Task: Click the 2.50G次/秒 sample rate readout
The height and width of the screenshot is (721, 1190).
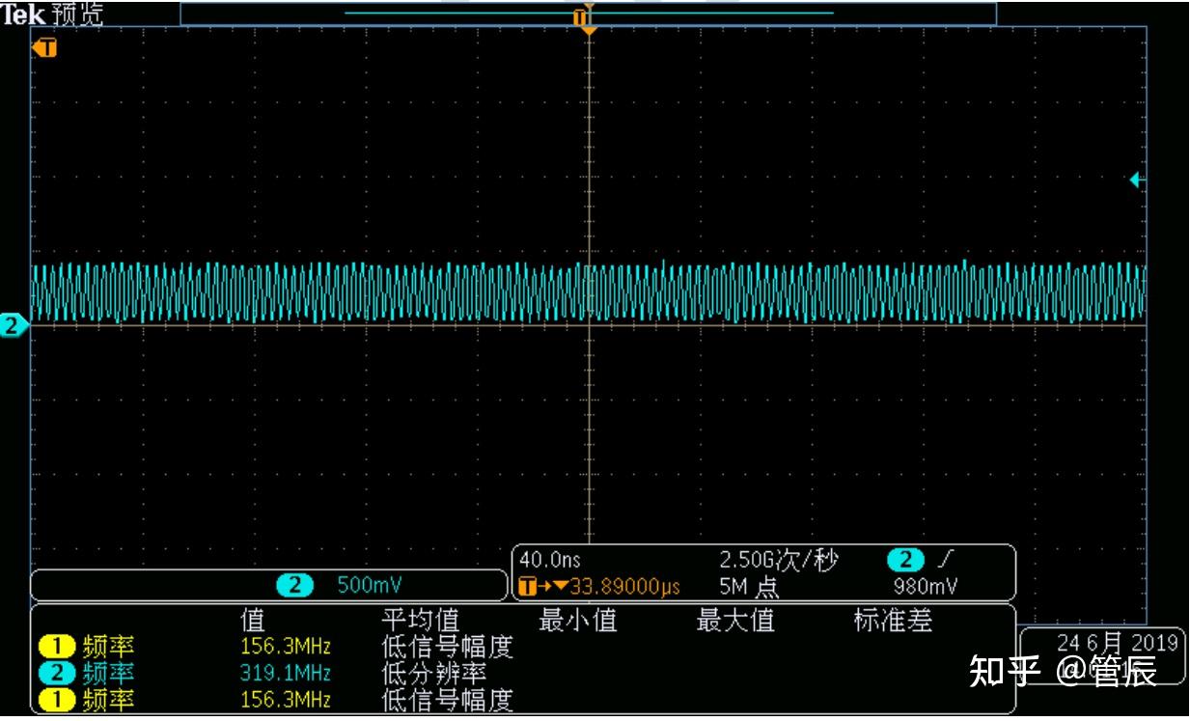Action: point(777,558)
